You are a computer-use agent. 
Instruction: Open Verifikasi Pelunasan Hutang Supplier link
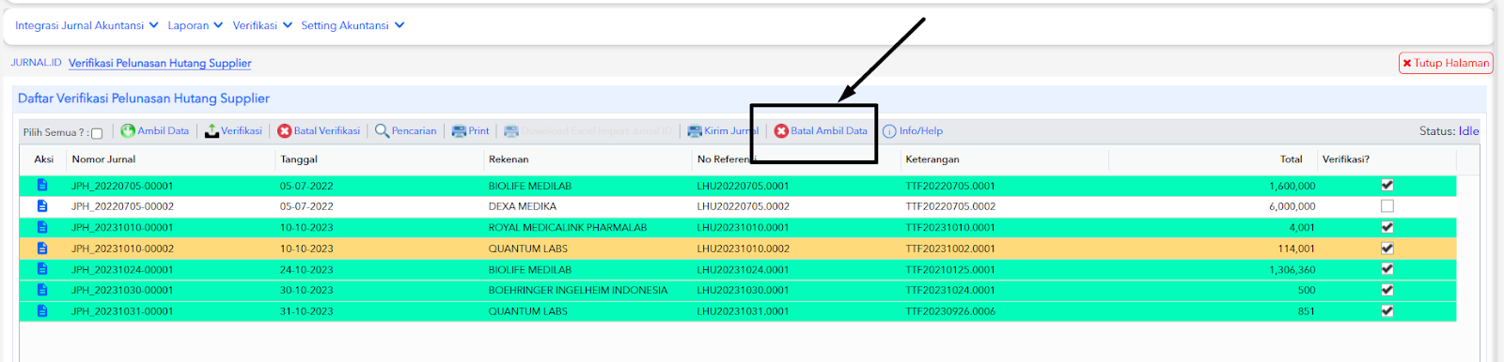[x=160, y=63]
